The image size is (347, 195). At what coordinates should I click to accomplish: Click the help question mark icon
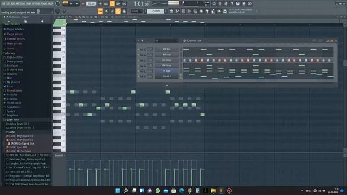(232, 4)
